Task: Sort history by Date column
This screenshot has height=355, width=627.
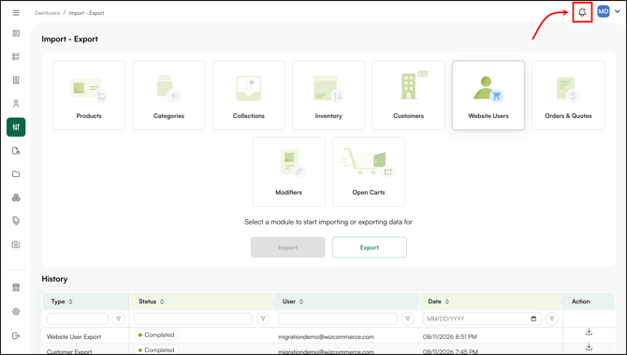Action: coord(447,302)
